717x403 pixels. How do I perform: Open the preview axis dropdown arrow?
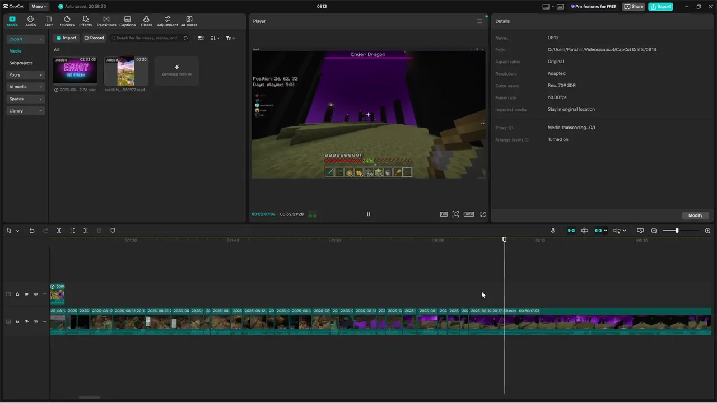[624, 231]
